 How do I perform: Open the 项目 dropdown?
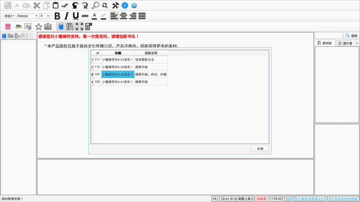coord(9,16)
